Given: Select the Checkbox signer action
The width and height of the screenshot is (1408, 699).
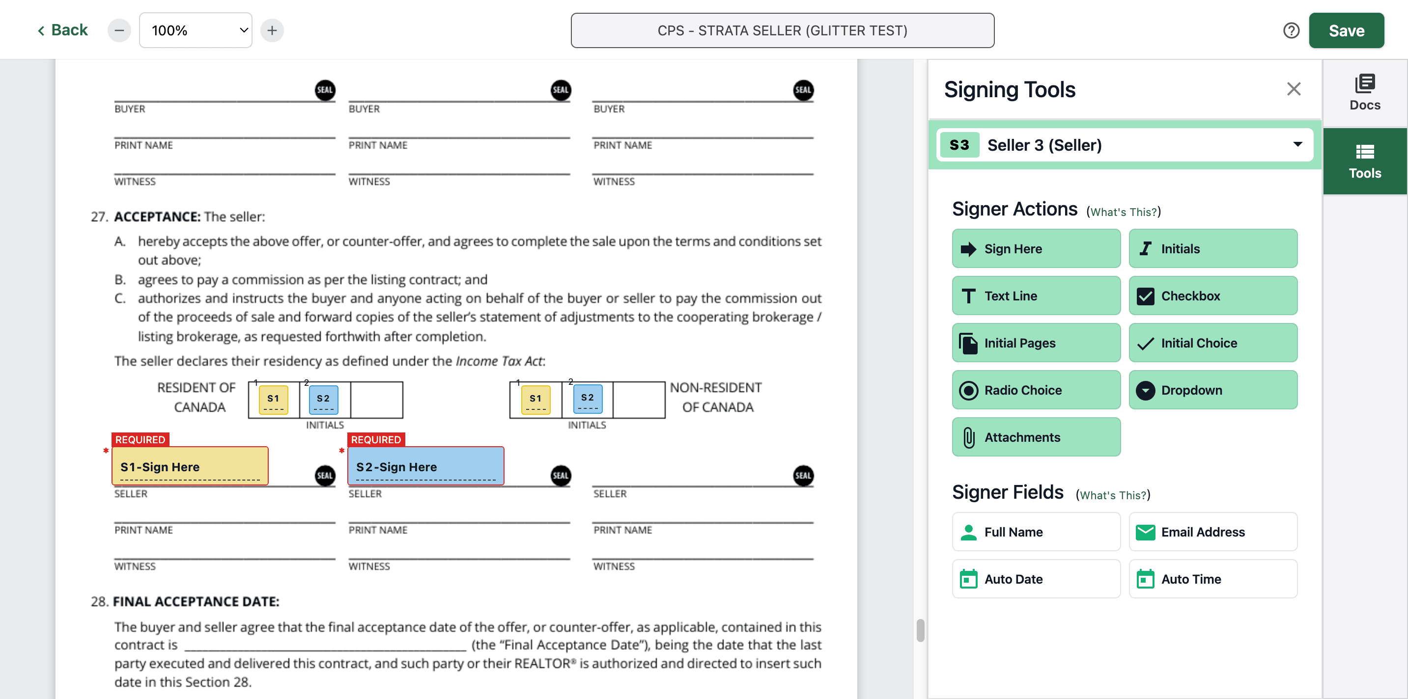Looking at the screenshot, I should click(x=1212, y=296).
